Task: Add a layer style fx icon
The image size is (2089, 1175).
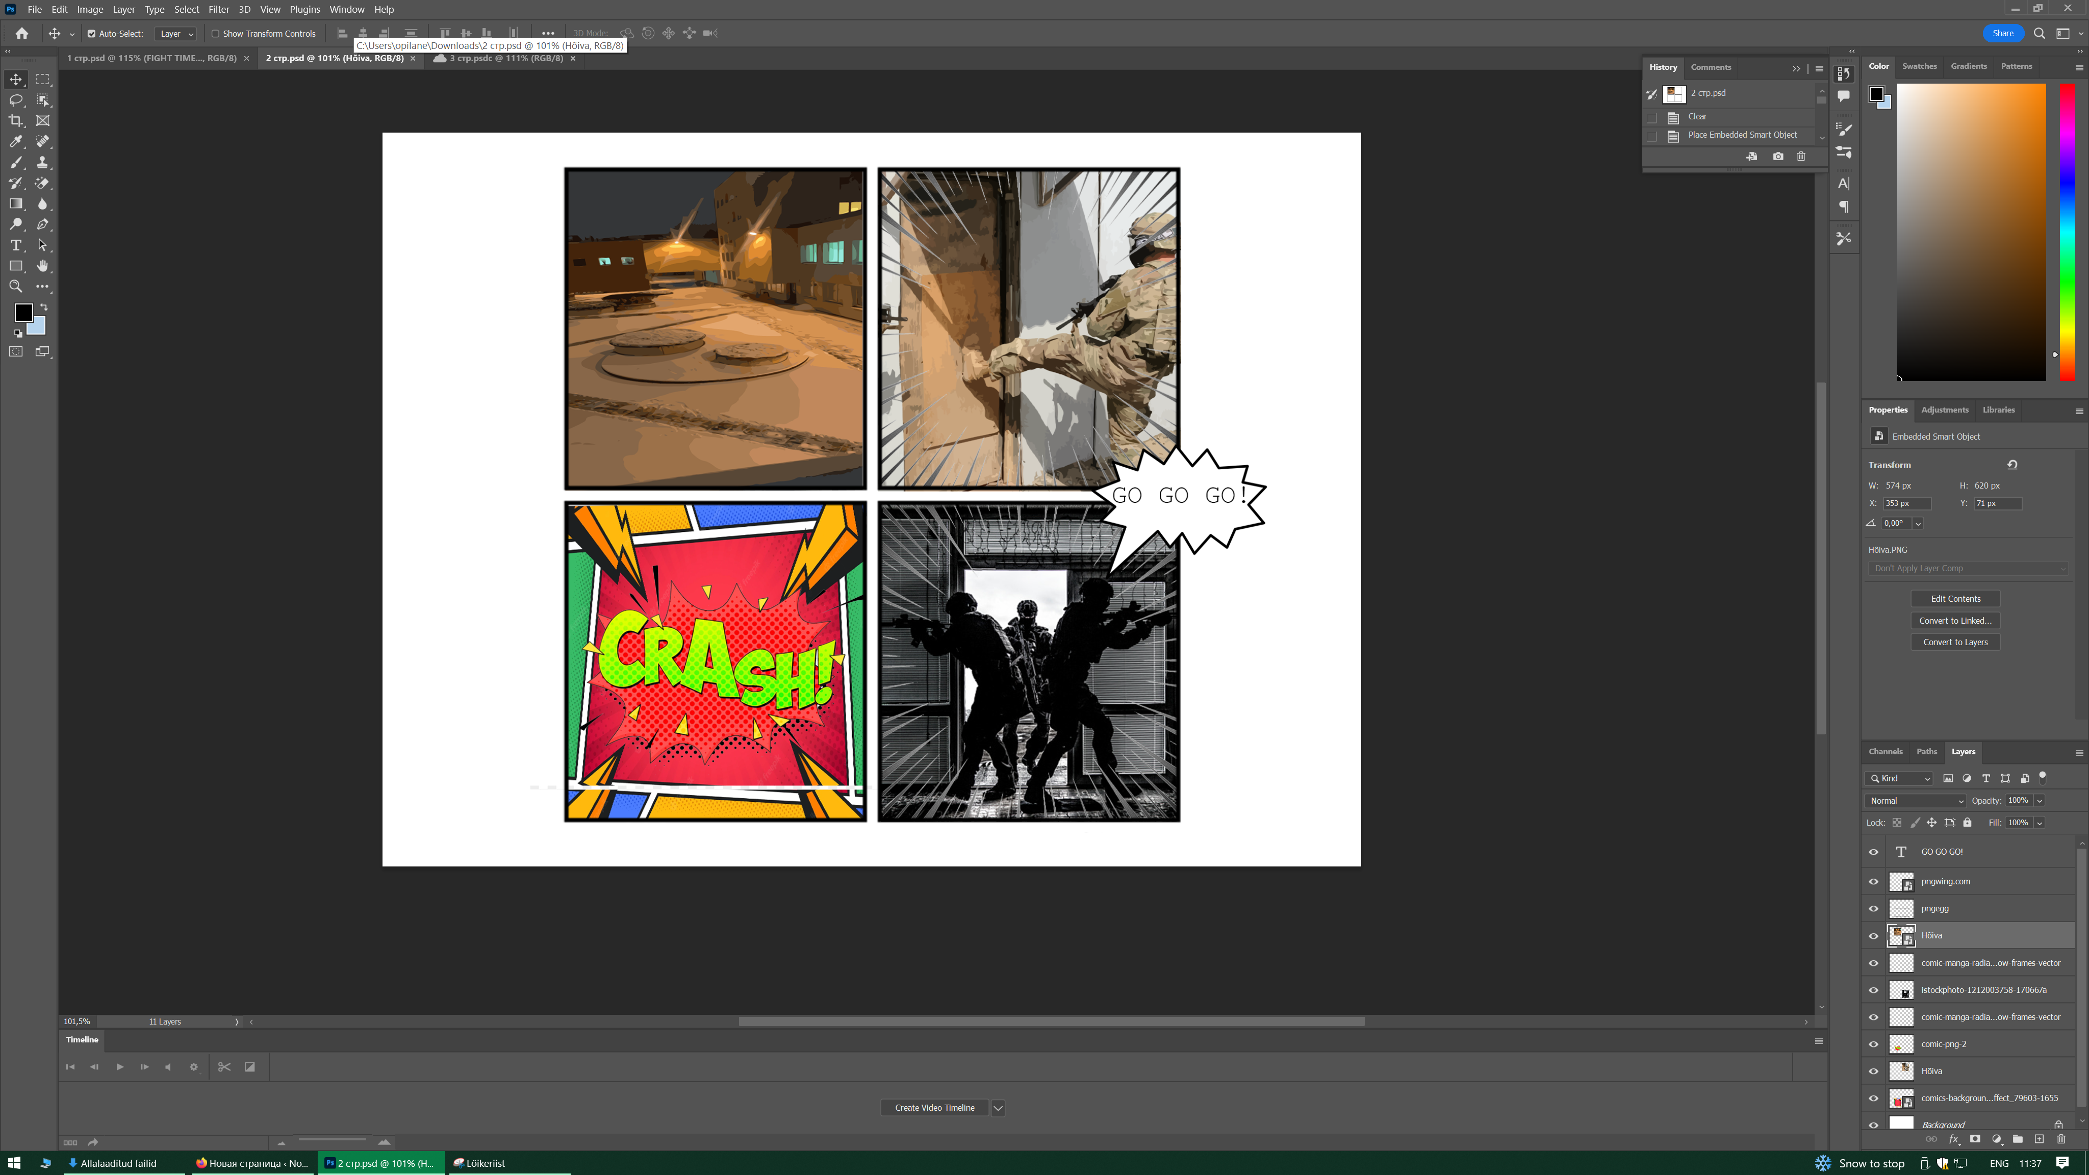Action: point(1953,1139)
